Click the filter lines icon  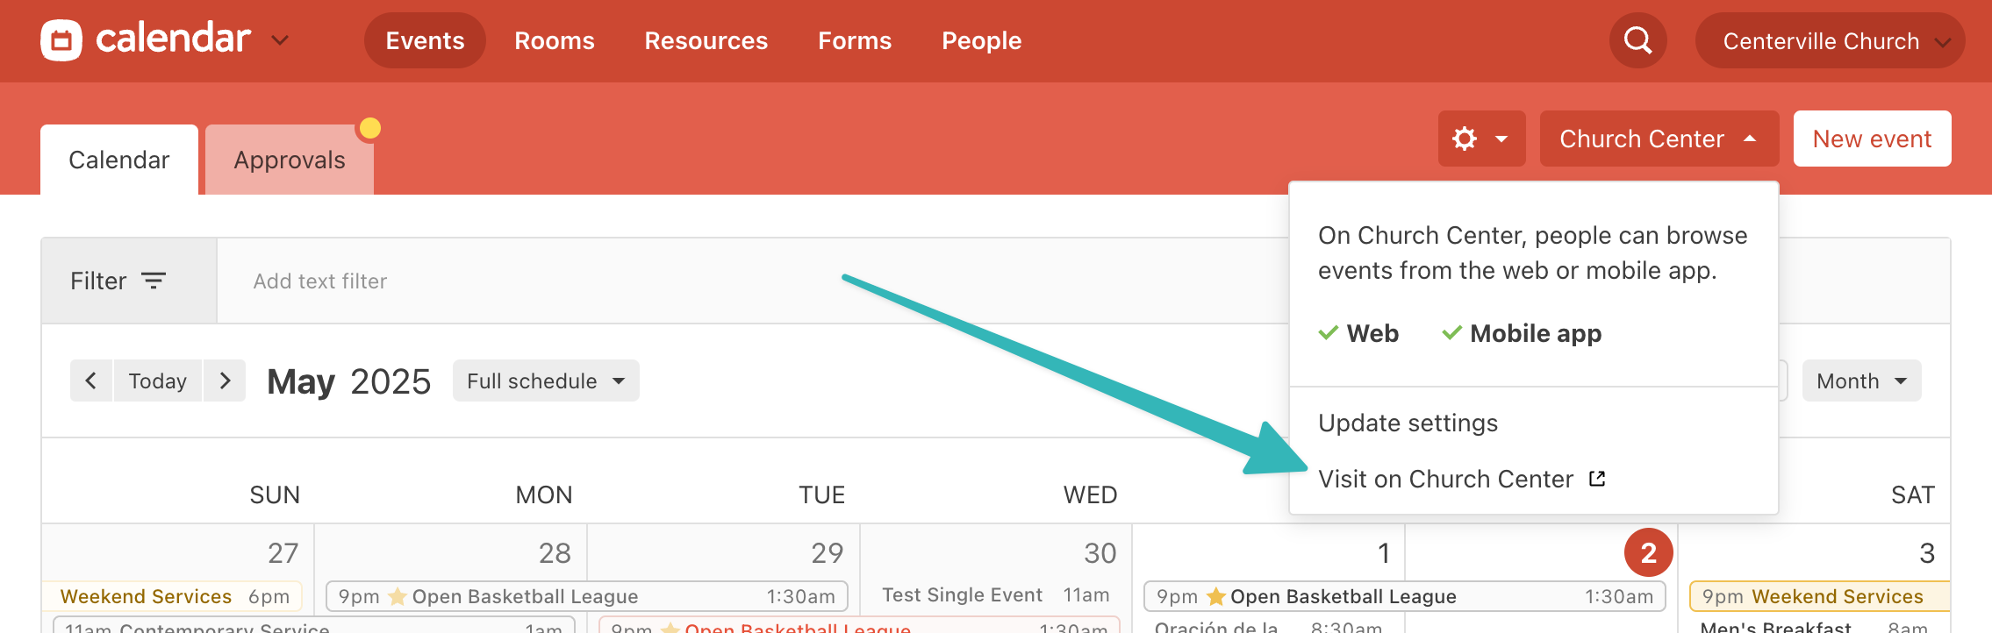[154, 281]
